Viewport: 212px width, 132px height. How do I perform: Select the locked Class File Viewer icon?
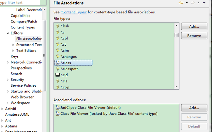pos(58,114)
